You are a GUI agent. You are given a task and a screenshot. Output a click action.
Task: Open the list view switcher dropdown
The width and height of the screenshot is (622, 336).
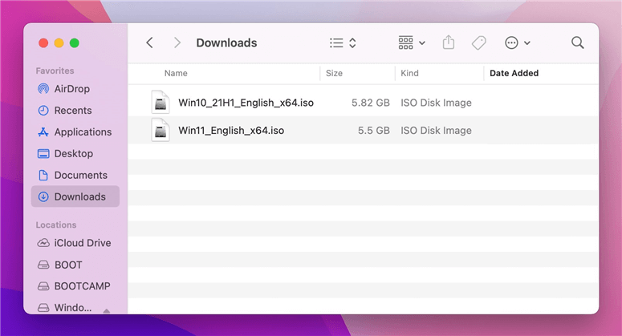343,43
